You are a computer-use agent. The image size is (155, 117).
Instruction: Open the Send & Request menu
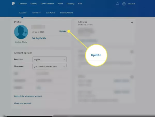click(x=47, y=4)
